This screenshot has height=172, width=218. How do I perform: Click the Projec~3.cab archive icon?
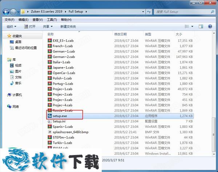pyautogui.click(x=50, y=100)
